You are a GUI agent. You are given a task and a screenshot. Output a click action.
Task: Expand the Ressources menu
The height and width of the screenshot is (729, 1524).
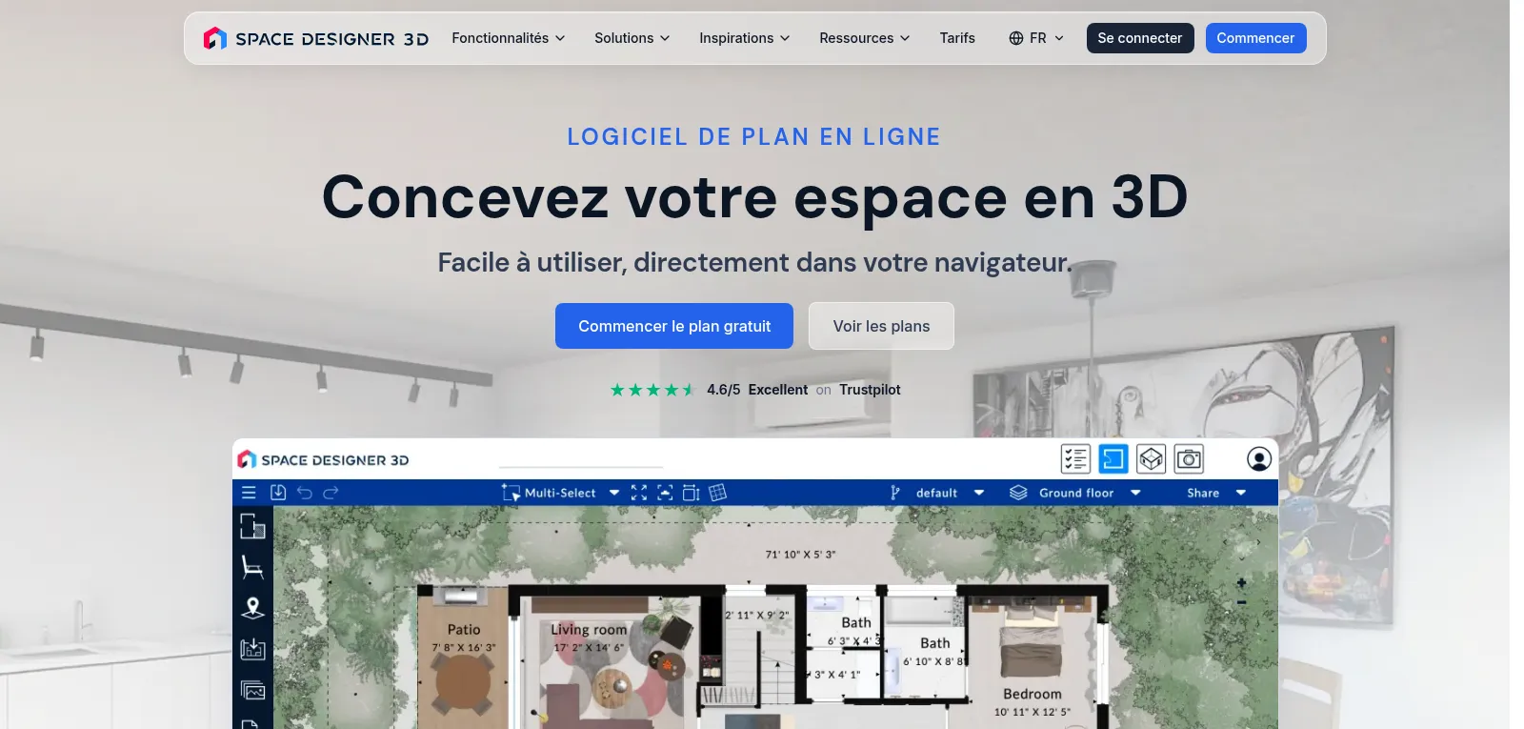pyautogui.click(x=865, y=38)
